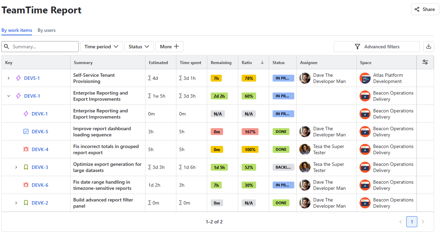Expand the DEVS-1 row
The image size is (440, 233).
point(9,78)
